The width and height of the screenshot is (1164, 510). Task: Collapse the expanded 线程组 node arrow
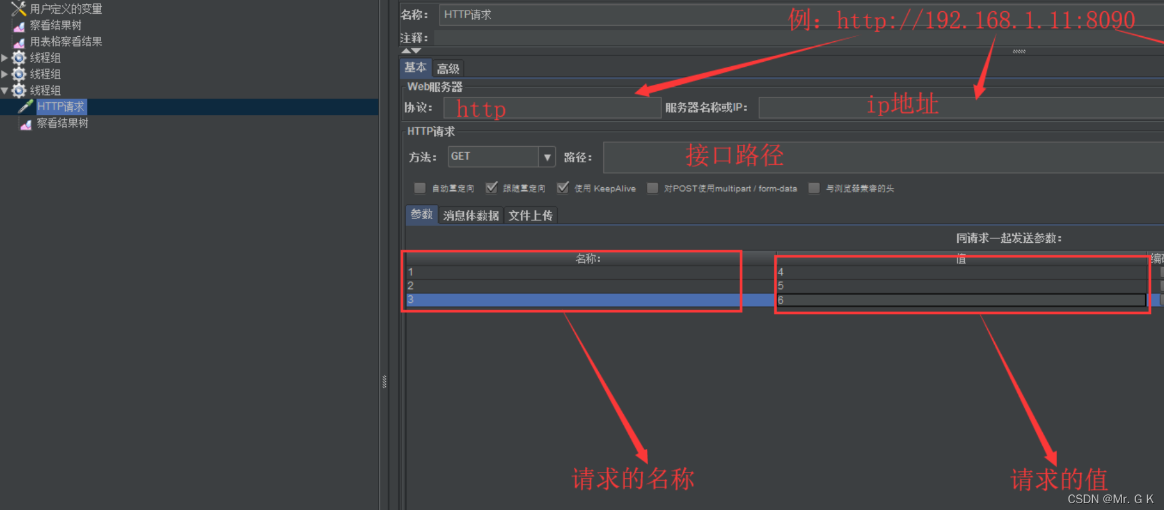5,91
